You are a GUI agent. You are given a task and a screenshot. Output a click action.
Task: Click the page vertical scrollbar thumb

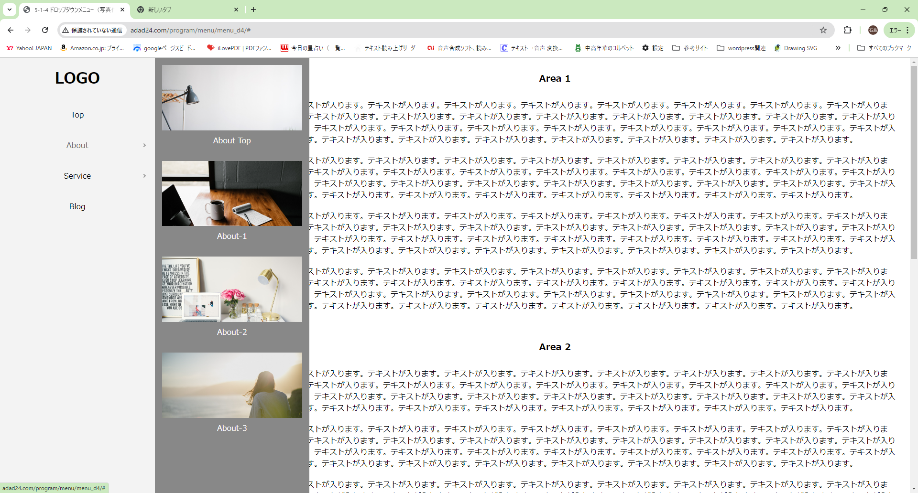[914, 162]
